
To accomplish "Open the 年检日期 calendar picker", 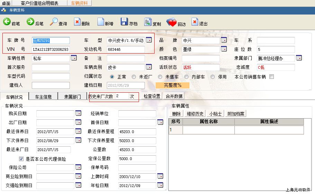I will (x=160, y=185).
